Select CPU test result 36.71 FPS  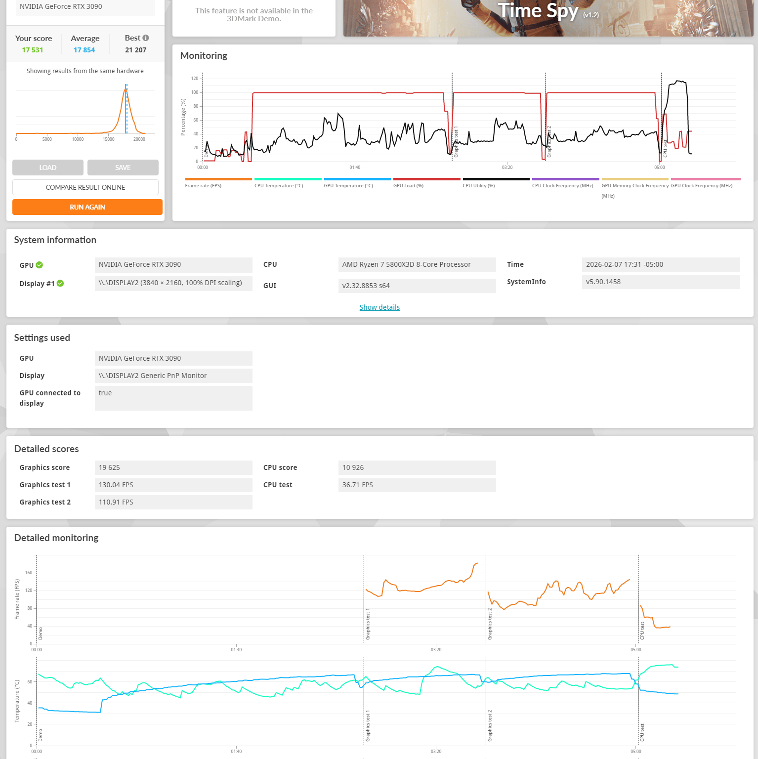click(417, 485)
